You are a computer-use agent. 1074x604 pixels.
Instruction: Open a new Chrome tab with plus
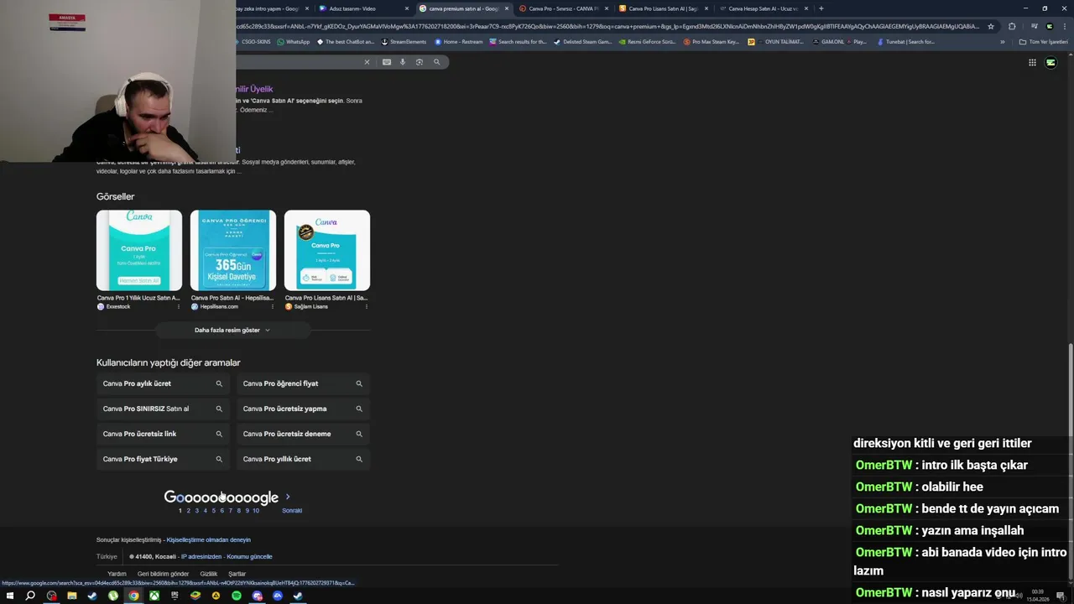click(x=821, y=8)
